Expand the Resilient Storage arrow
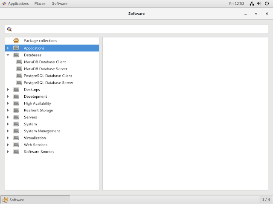 tap(8, 110)
